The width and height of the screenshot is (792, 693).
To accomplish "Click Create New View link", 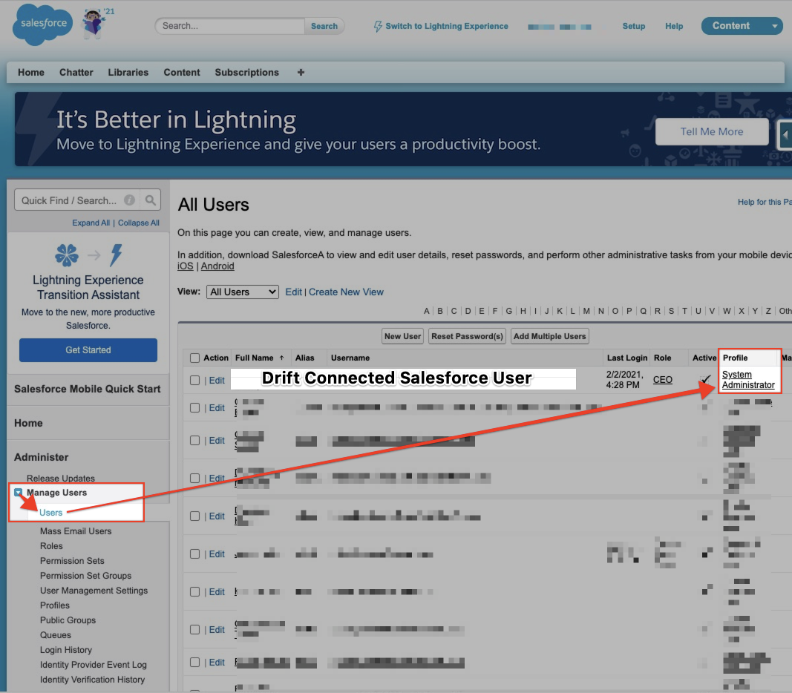I will [x=346, y=292].
